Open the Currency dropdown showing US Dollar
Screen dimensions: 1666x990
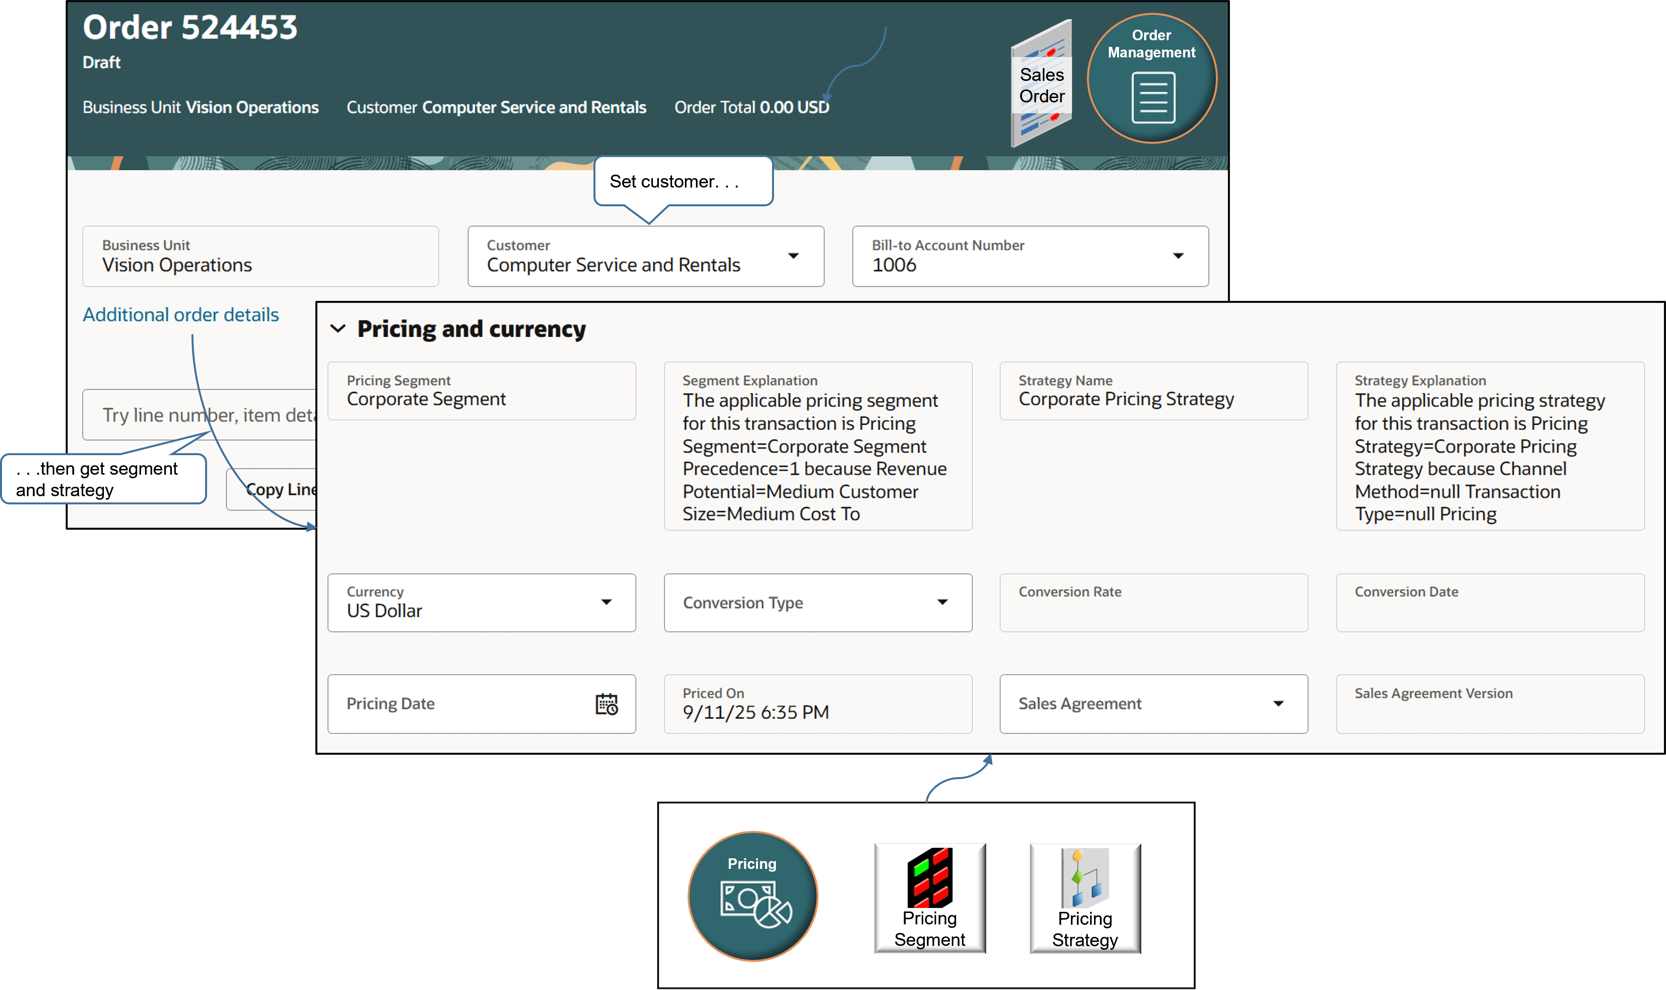[606, 602]
